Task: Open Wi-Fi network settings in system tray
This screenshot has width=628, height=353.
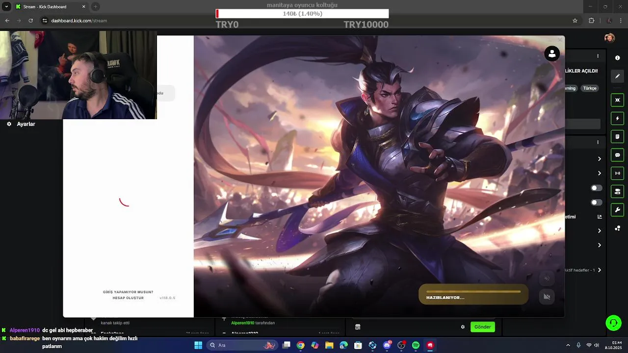Action: 589,345
